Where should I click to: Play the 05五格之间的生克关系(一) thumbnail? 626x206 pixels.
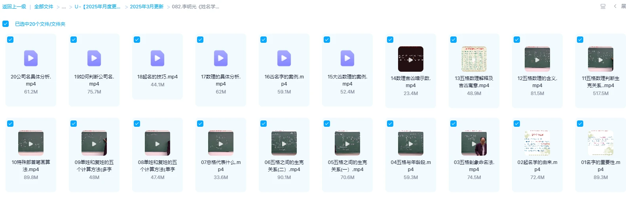tap(347, 143)
